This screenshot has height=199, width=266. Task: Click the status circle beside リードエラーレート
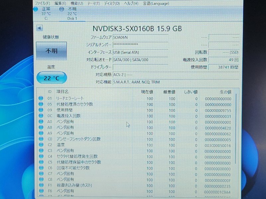(41, 98)
